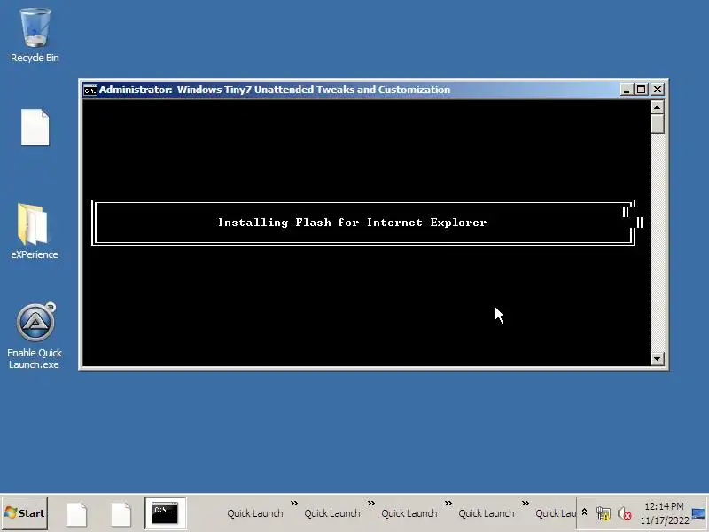Click the console vertical scrollbar thumb
This screenshot has height=532, width=709.
point(657,123)
